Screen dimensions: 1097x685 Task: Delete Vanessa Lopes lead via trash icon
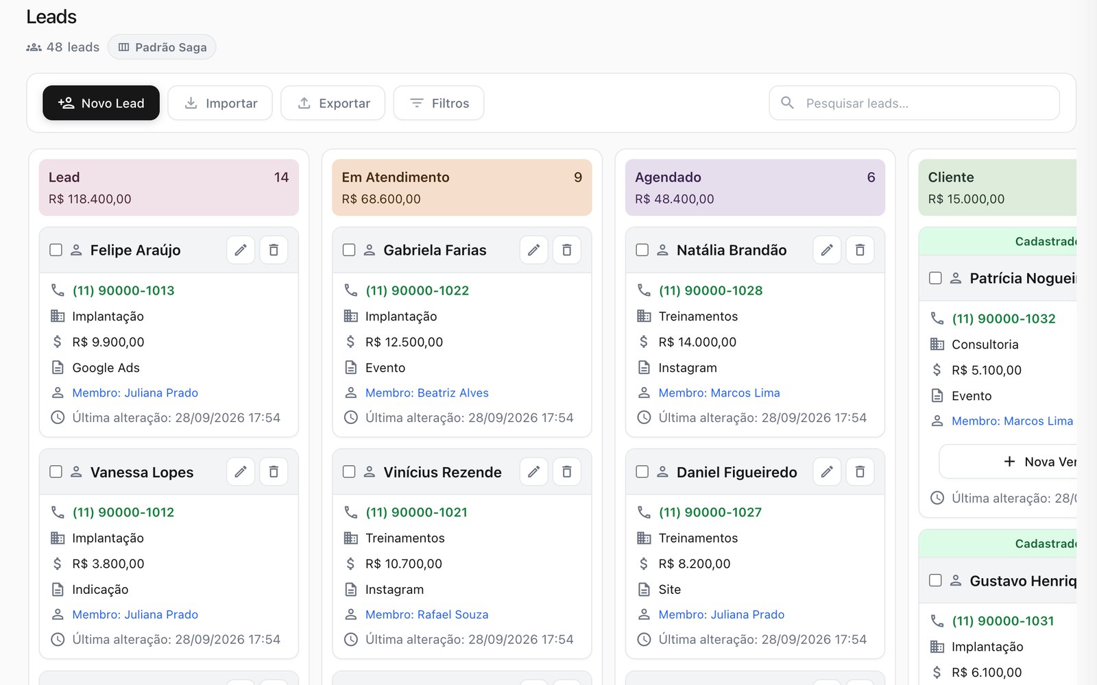274,472
